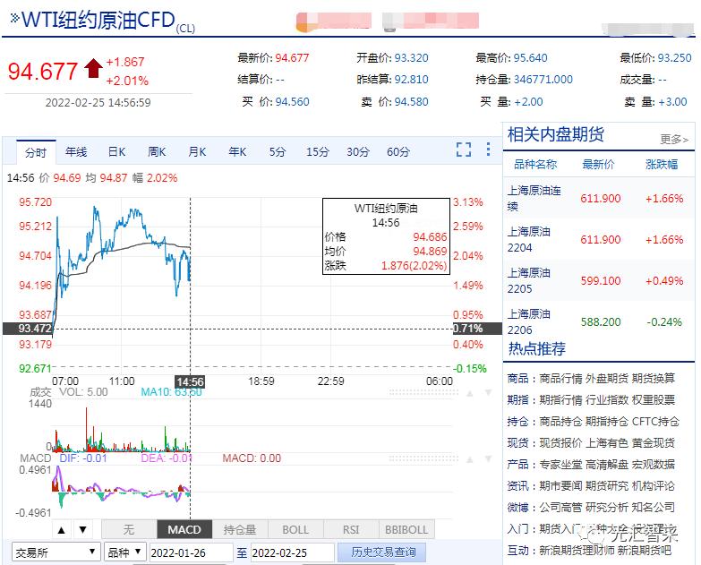Select the 5分 interval tab
Screen dimensions: 701x565
tap(278, 152)
